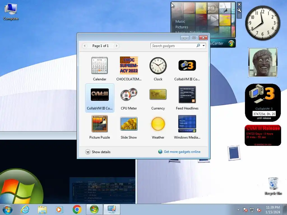Image resolution: width=287 pixels, height=215 pixels.
Task: Select Music in Media Center gadget
Action: (180, 21)
